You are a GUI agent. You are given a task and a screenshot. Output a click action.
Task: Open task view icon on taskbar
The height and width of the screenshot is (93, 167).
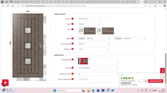(x=83, y=90)
